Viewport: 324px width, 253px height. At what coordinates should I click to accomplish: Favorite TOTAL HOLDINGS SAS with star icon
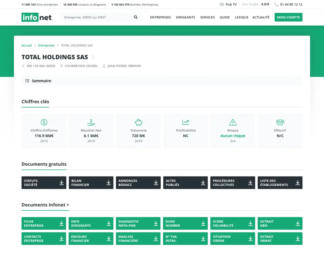[x=93, y=57]
